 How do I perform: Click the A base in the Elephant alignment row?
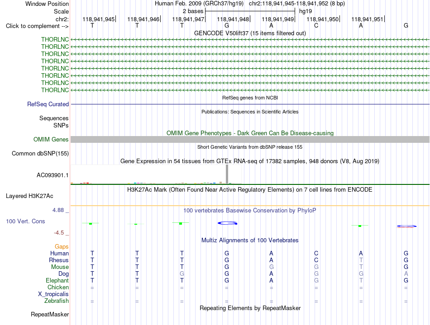(x=271, y=280)
